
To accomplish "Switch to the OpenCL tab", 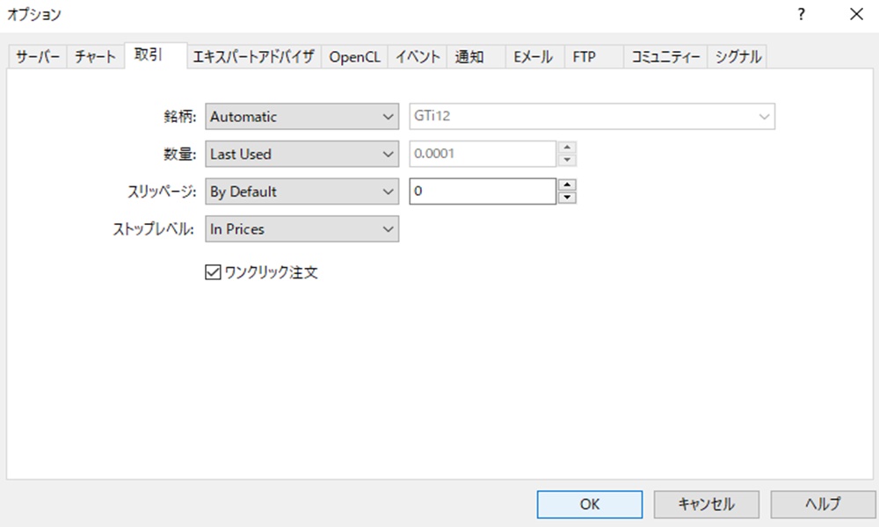I will tap(355, 55).
